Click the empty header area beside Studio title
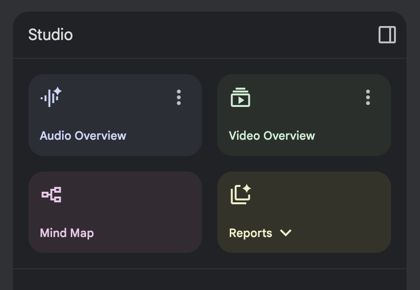 225,35
